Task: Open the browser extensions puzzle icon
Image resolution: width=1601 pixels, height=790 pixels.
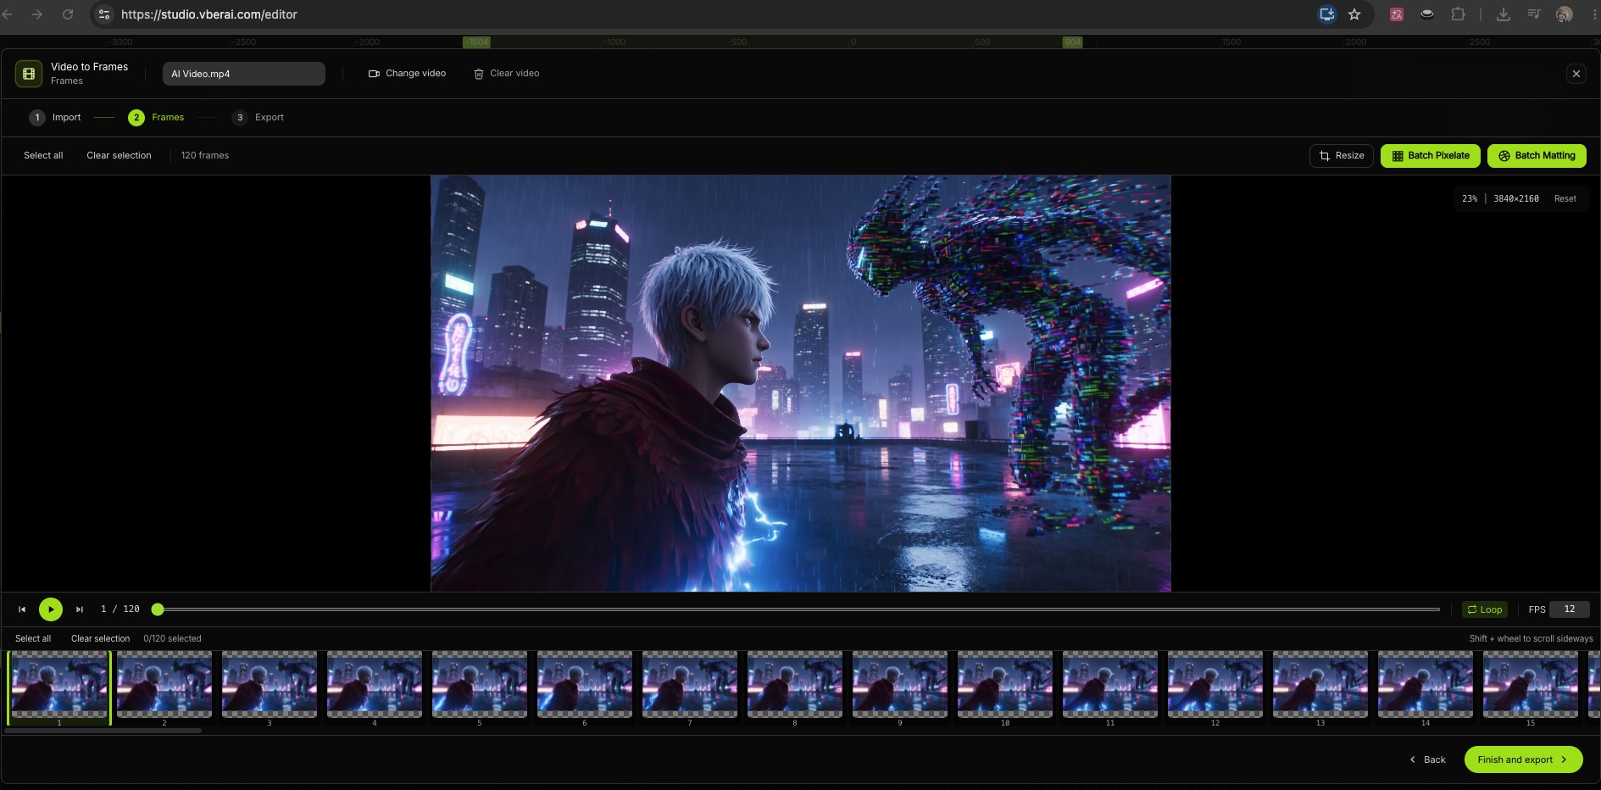Action: pyautogui.click(x=1458, y=14)
